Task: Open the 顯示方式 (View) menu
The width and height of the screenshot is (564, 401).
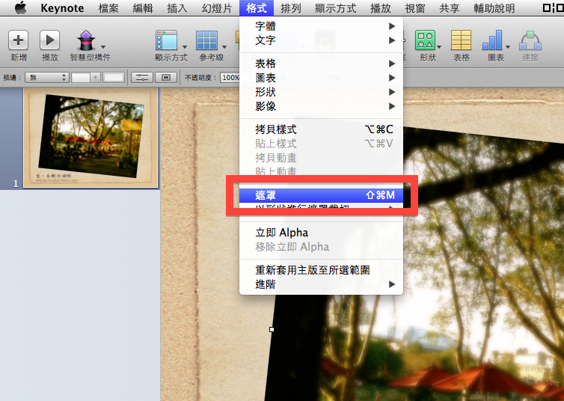Action: click(336, 8)
